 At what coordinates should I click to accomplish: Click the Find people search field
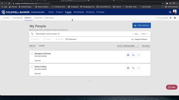(x=162, y=18)
